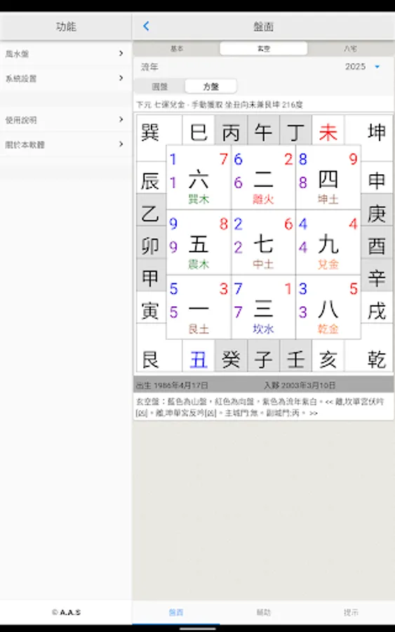Click the 下元 七運兌金 description line
The height and width of the screenshot is (632, 395).
coord(220,105)
